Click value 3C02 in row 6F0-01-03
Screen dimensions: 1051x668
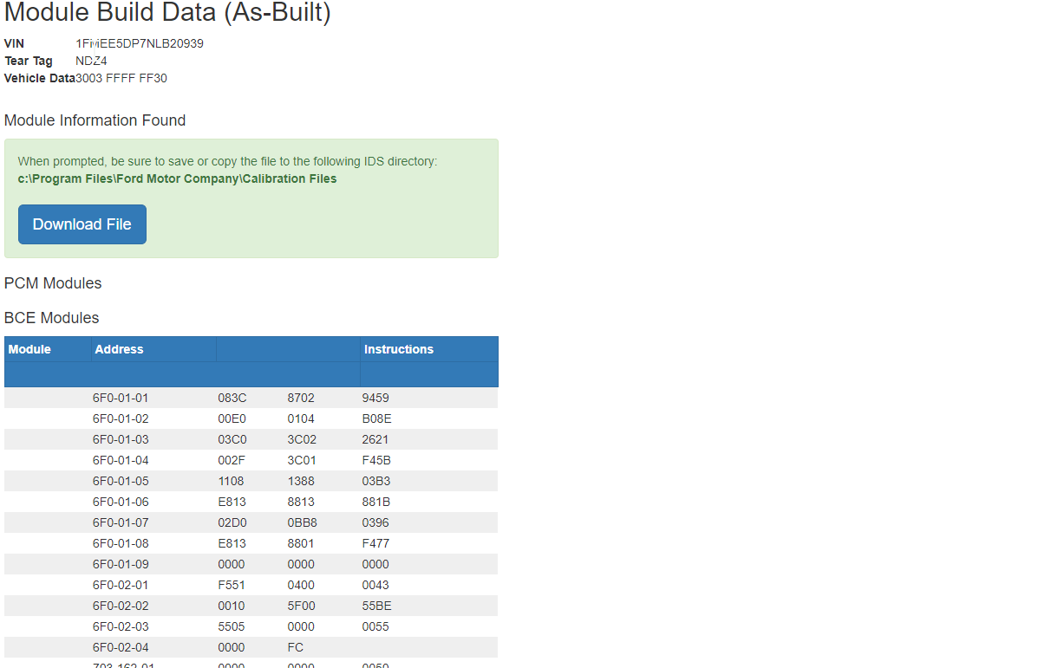pos(302,439)
